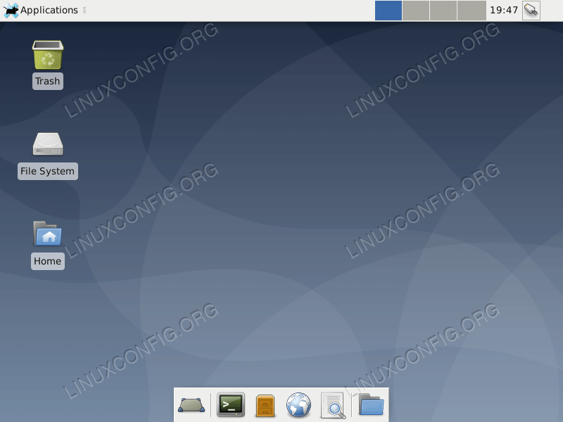Open the file manager cabinet icon
The height and width of the screenshot is (422, 563).
pyautogui.click(x=265, y=406)
